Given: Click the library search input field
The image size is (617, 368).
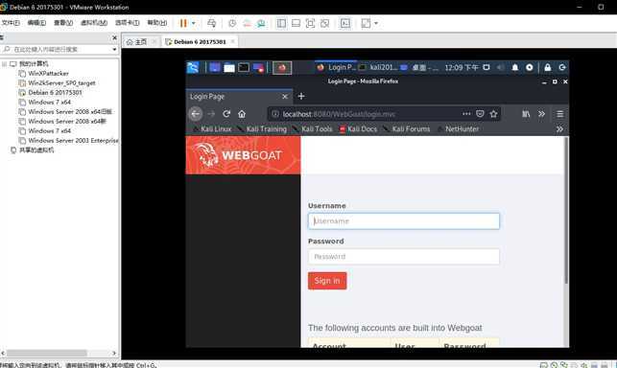Looking at the screenshot, I should pyautogui.click(x=57, y=50).
